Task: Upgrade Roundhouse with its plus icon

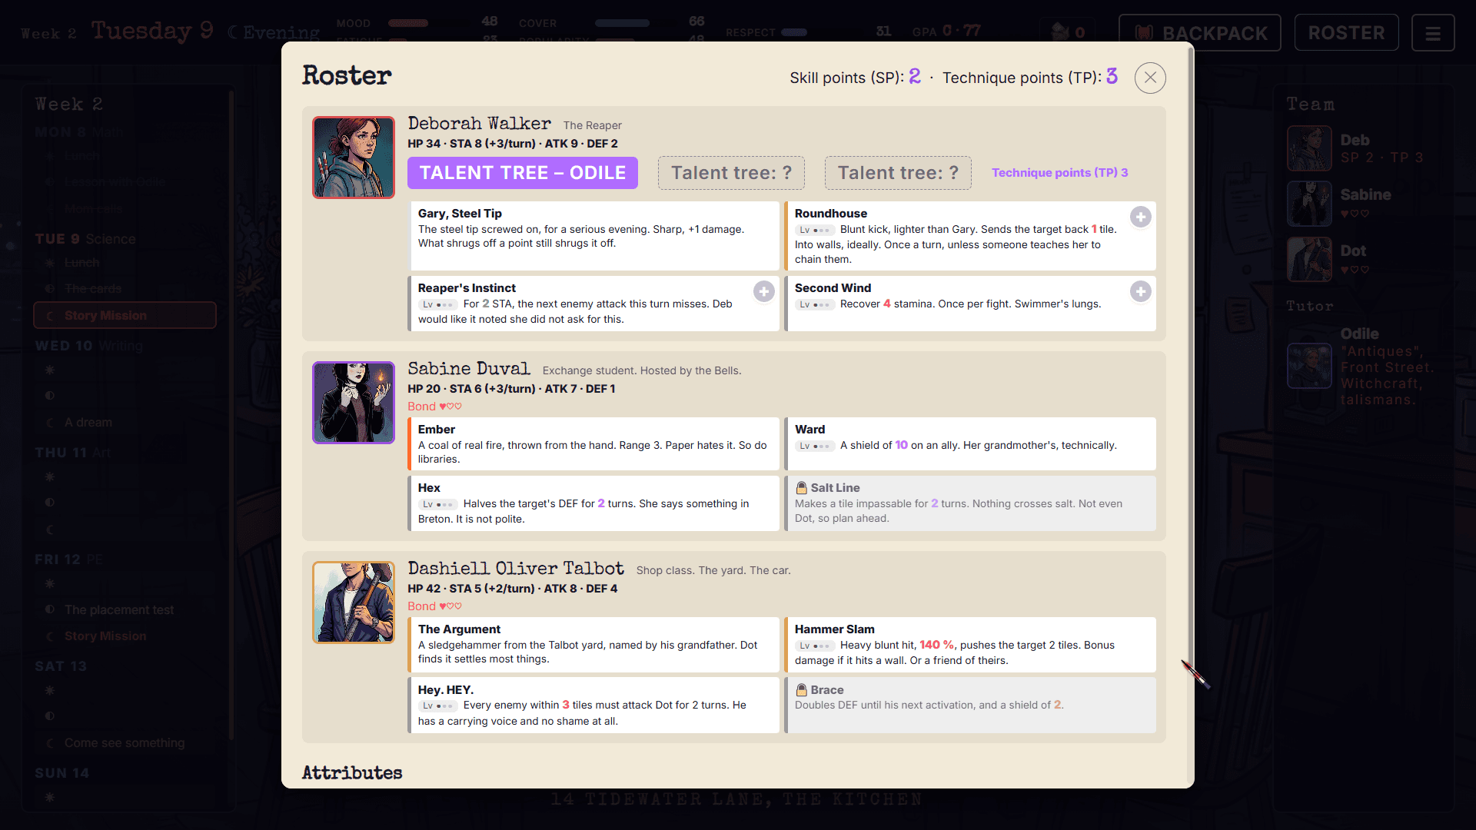Action: pos(1141,217)
